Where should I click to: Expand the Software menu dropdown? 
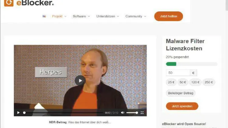(x=81, y=16)
